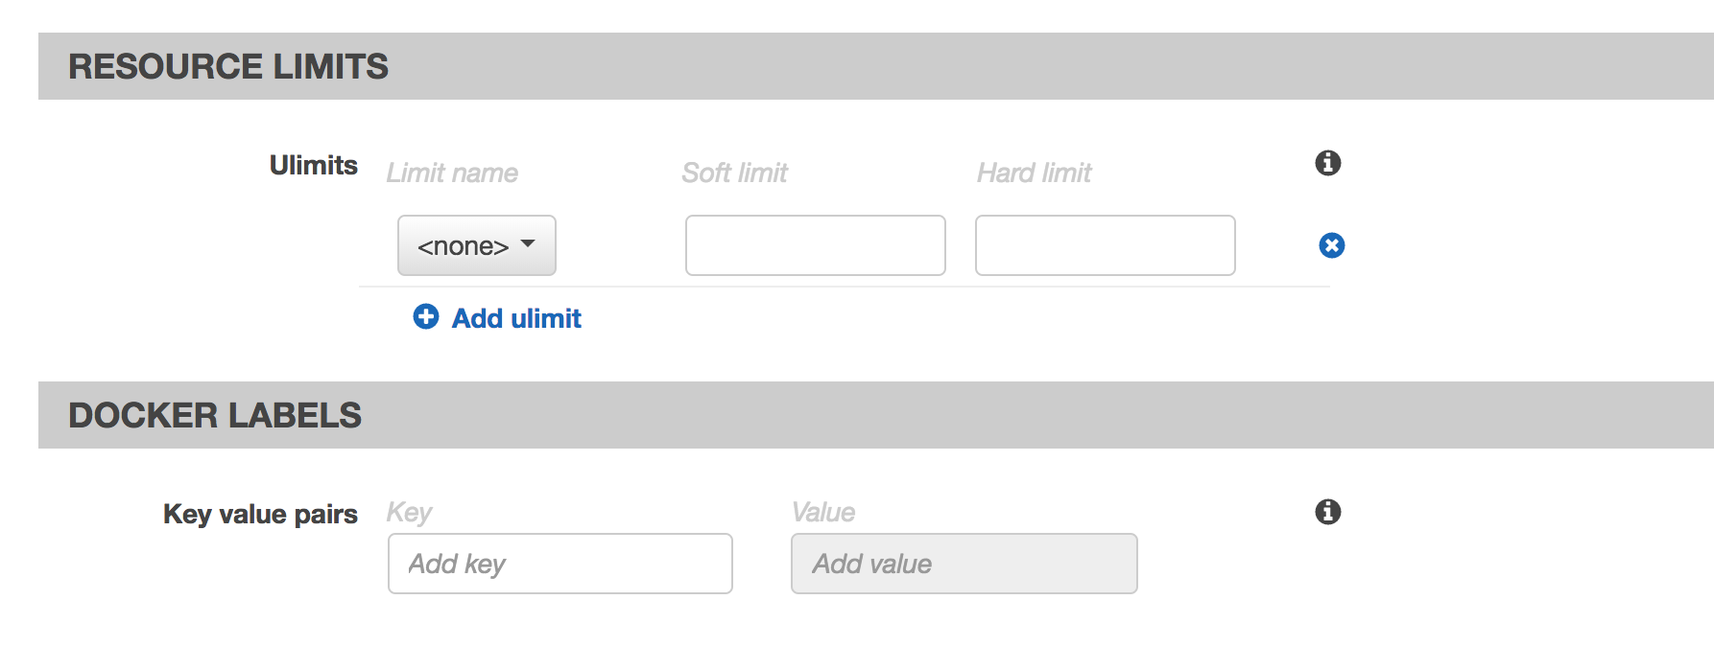Click the Add value input field
Viewport: 1714px width, 646px height.
tap(964, 564)
